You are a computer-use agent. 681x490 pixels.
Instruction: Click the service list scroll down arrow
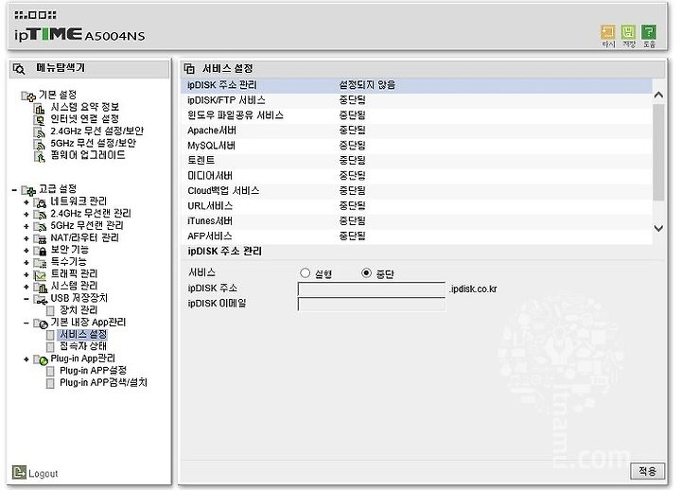pos(658,228)
